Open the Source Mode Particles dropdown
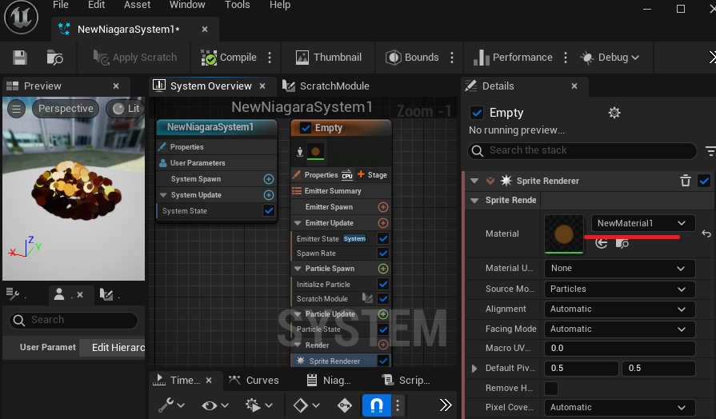 (620, 289)
